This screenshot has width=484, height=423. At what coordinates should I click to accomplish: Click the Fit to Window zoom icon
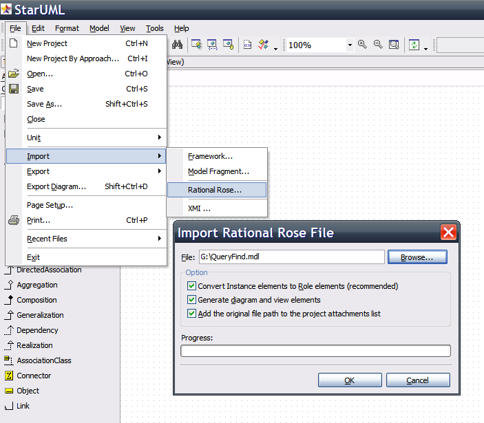coord(394,45)
